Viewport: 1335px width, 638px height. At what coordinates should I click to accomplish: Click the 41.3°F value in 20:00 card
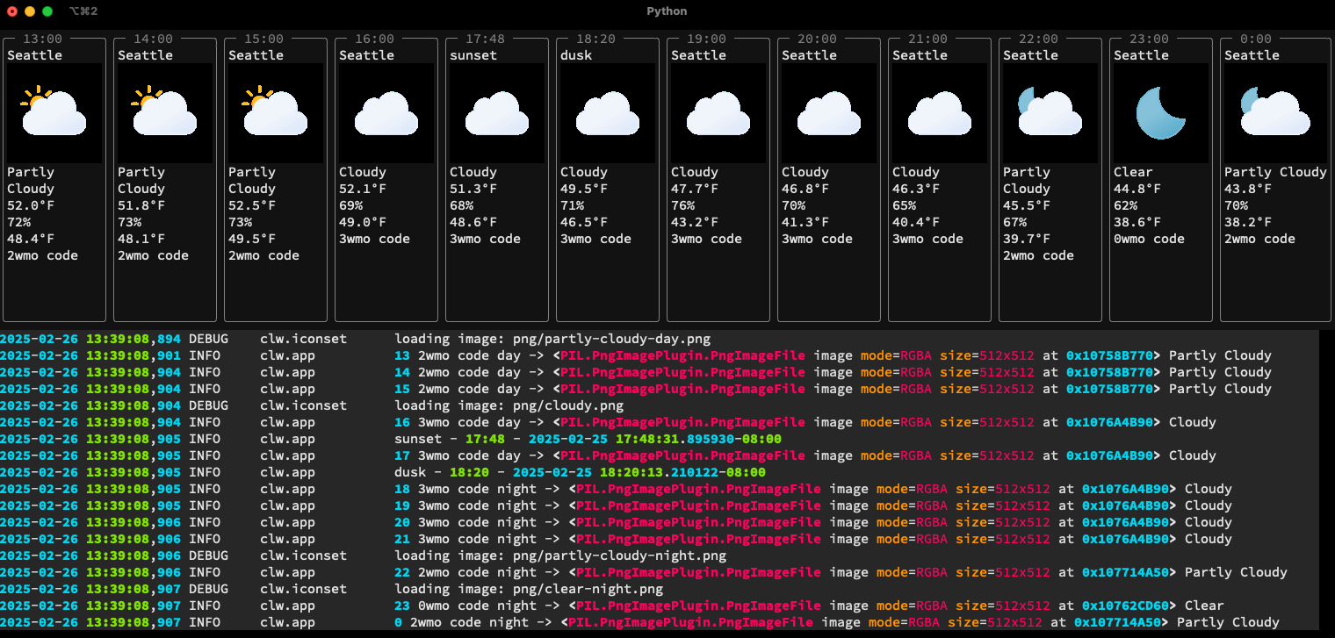pos(805,222)
